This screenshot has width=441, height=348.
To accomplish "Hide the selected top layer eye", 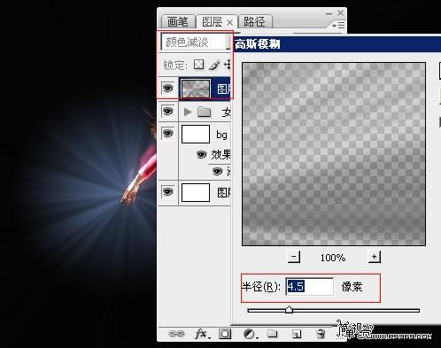I will 167,88.
